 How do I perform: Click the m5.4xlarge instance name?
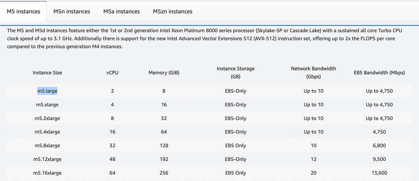click(47, 132)
